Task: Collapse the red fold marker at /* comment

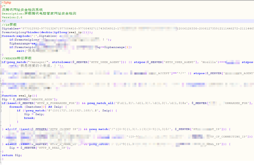Action: (x=1, y=6)
